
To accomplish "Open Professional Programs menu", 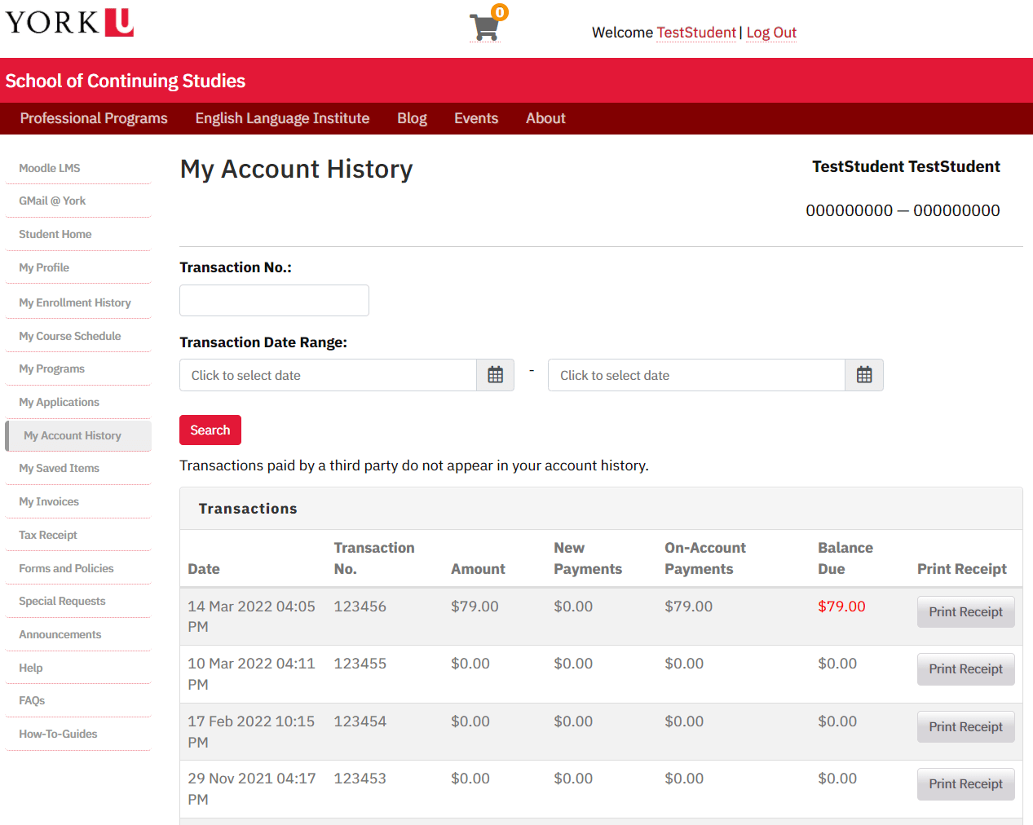I will (x=94, y=118).
